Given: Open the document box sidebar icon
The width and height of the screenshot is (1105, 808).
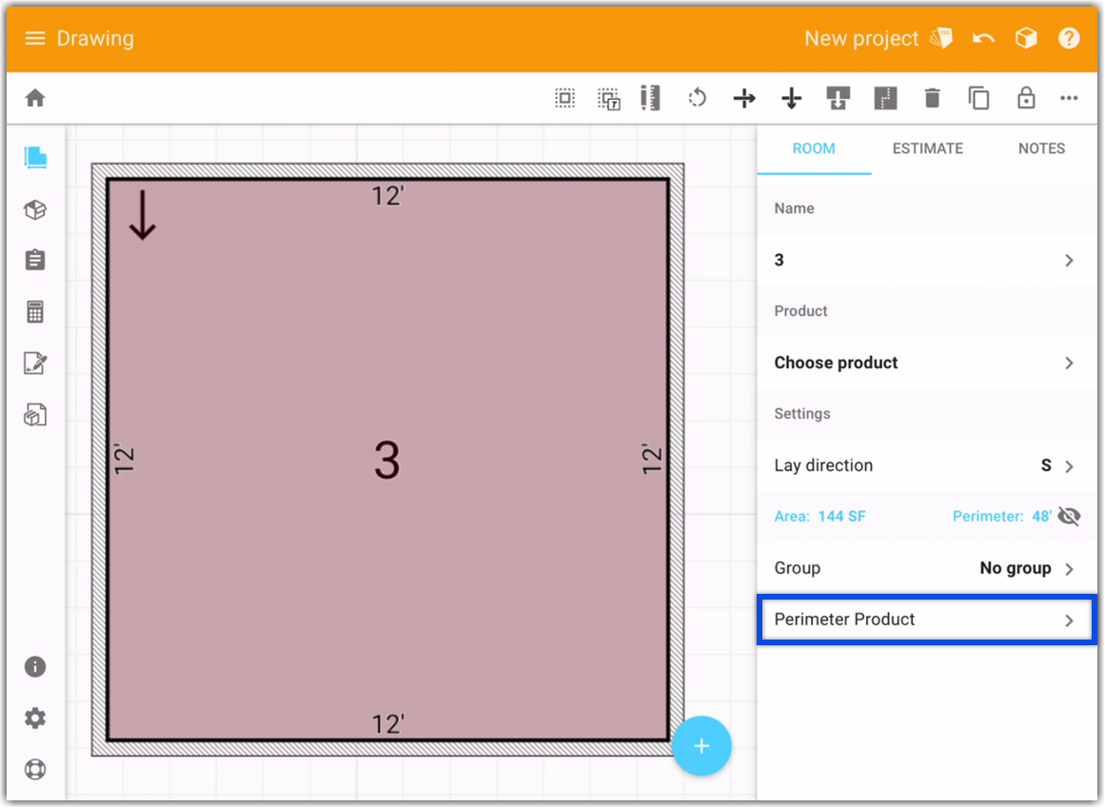Looking at the screenshot, I should pyautogui.click(x=35, y=415).
